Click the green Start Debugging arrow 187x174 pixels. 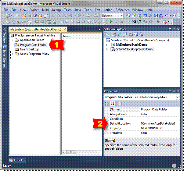(111, 22)
